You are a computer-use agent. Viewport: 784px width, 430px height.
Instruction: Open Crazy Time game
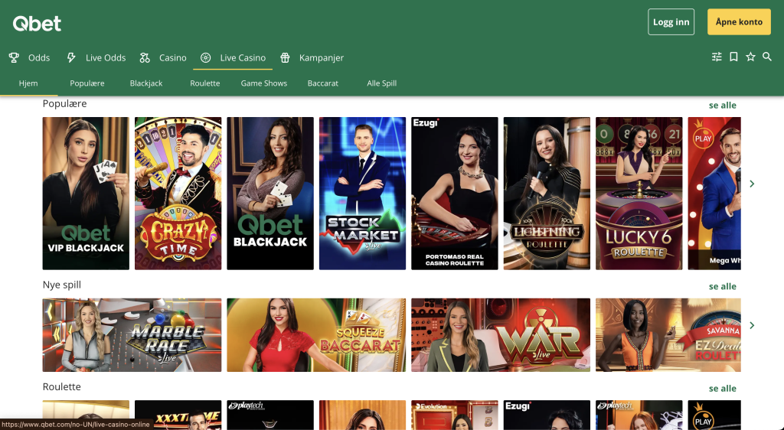point(178,194)
